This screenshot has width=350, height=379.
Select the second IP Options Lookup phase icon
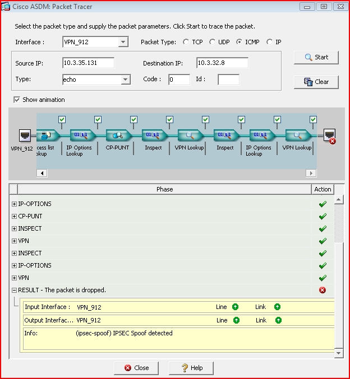(261, 135)
